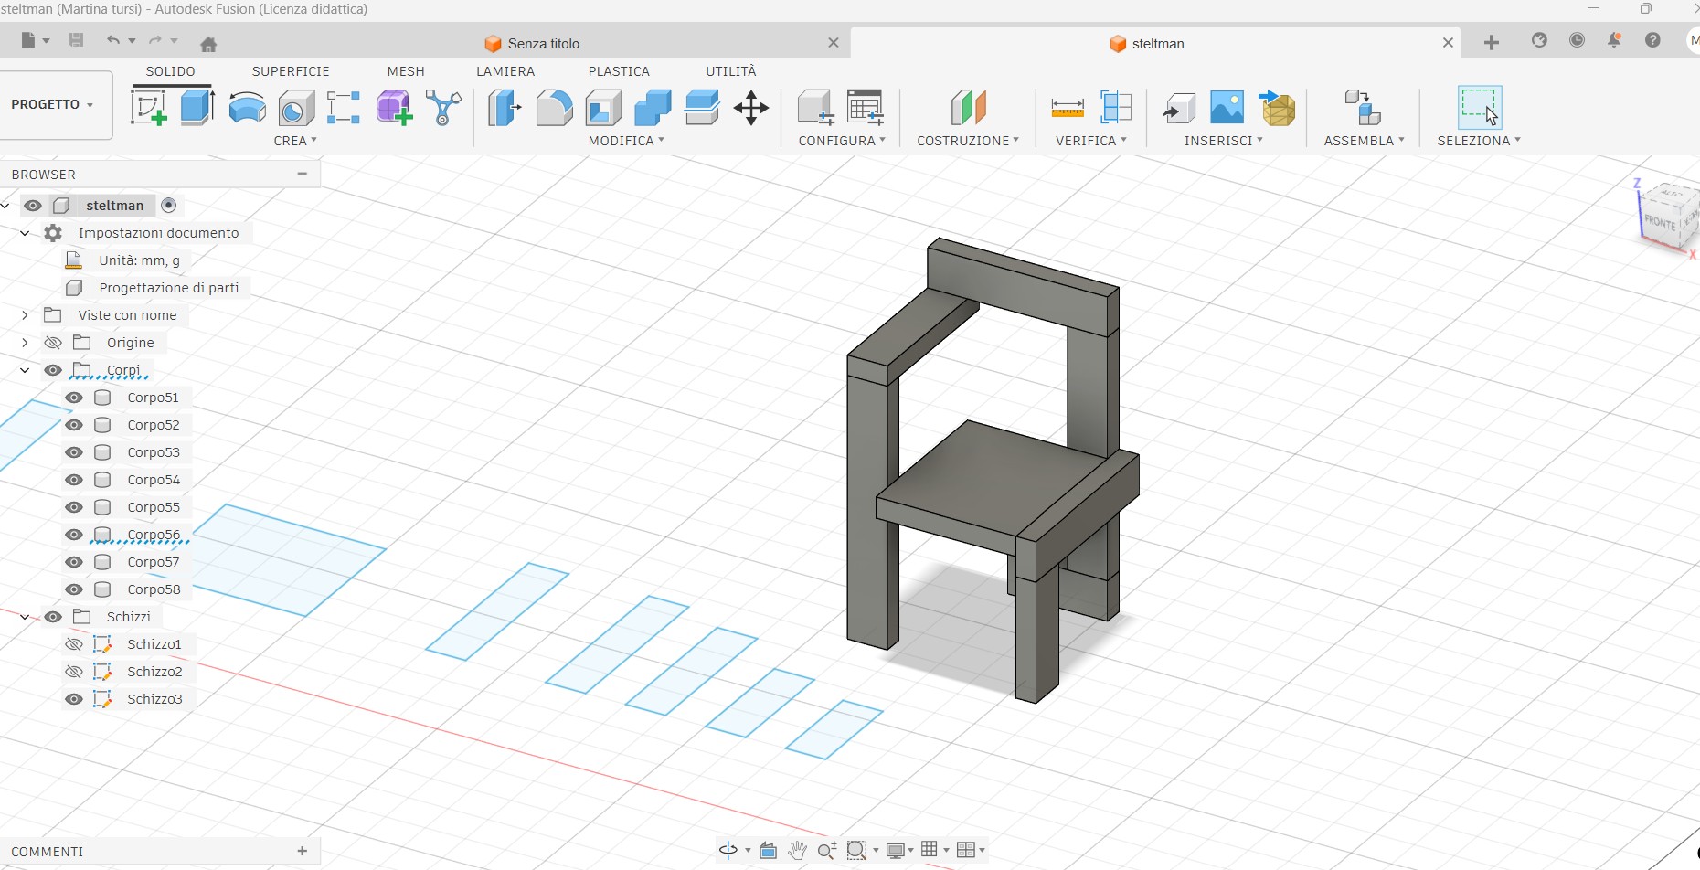Open the Measure ruler tool
1700x870 pixels.
click(x=1067, y=108)
